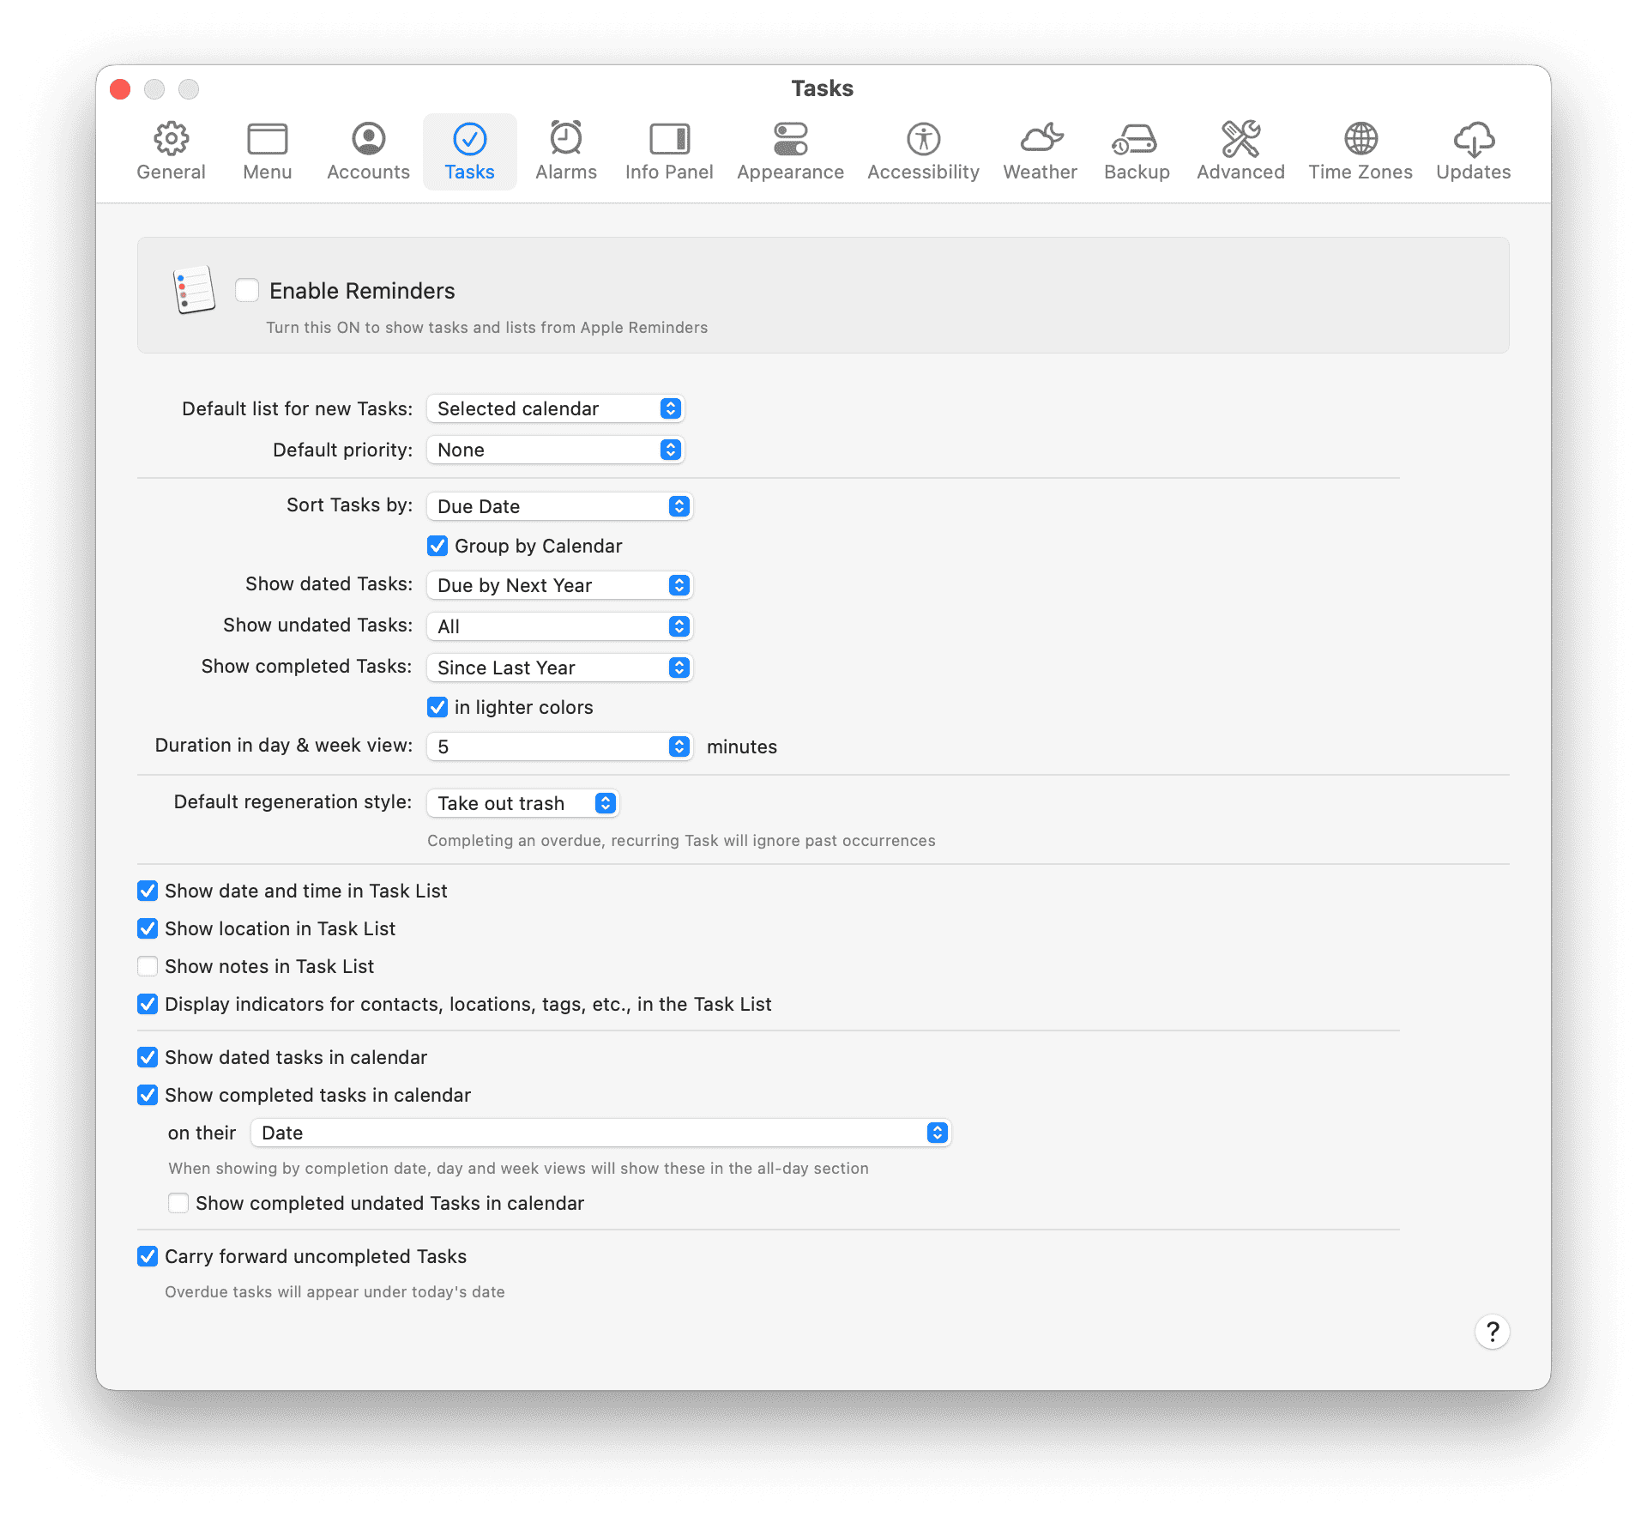Open the Appearance preferences icon

click(790, 150)
